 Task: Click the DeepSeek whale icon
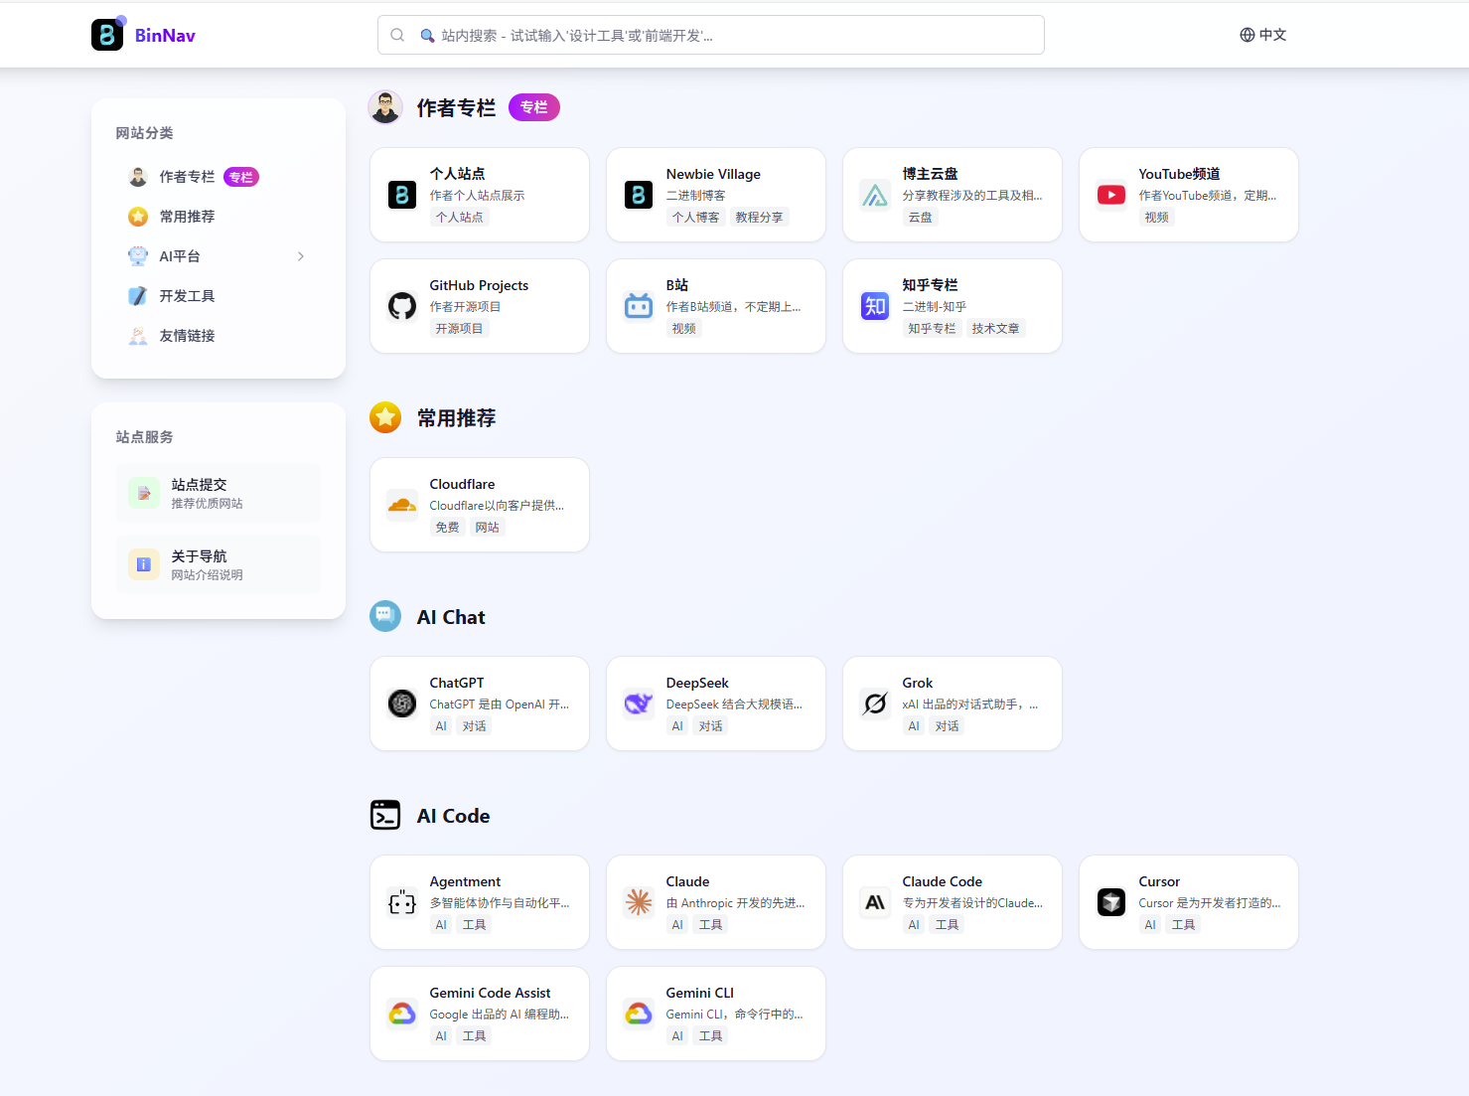tap(638, 704)
